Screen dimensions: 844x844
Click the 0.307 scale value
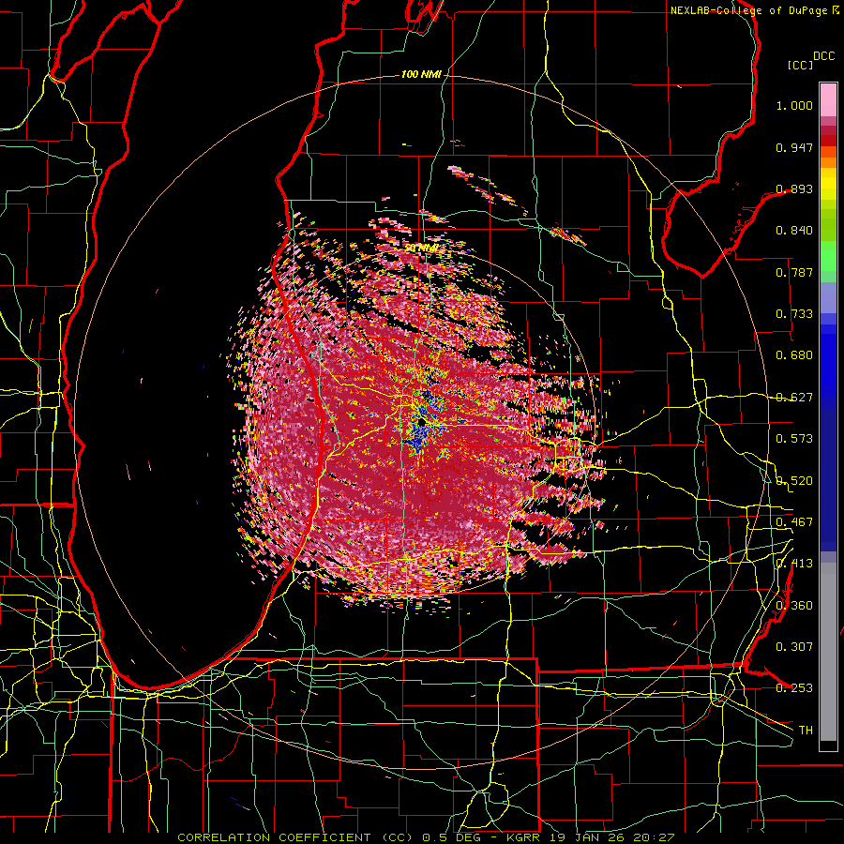click(x=794, y=647)
